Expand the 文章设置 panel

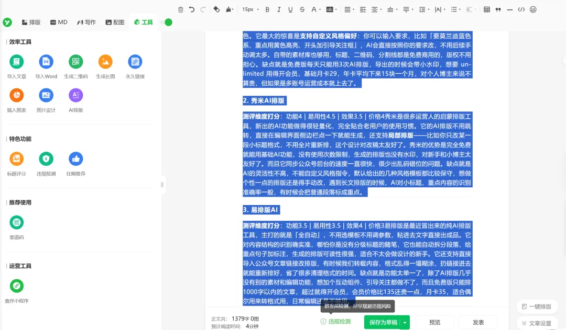point(537,323)
